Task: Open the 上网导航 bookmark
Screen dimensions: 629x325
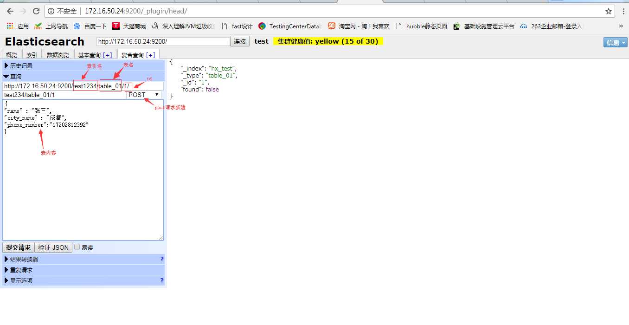Action: click(x=51, y=26)
